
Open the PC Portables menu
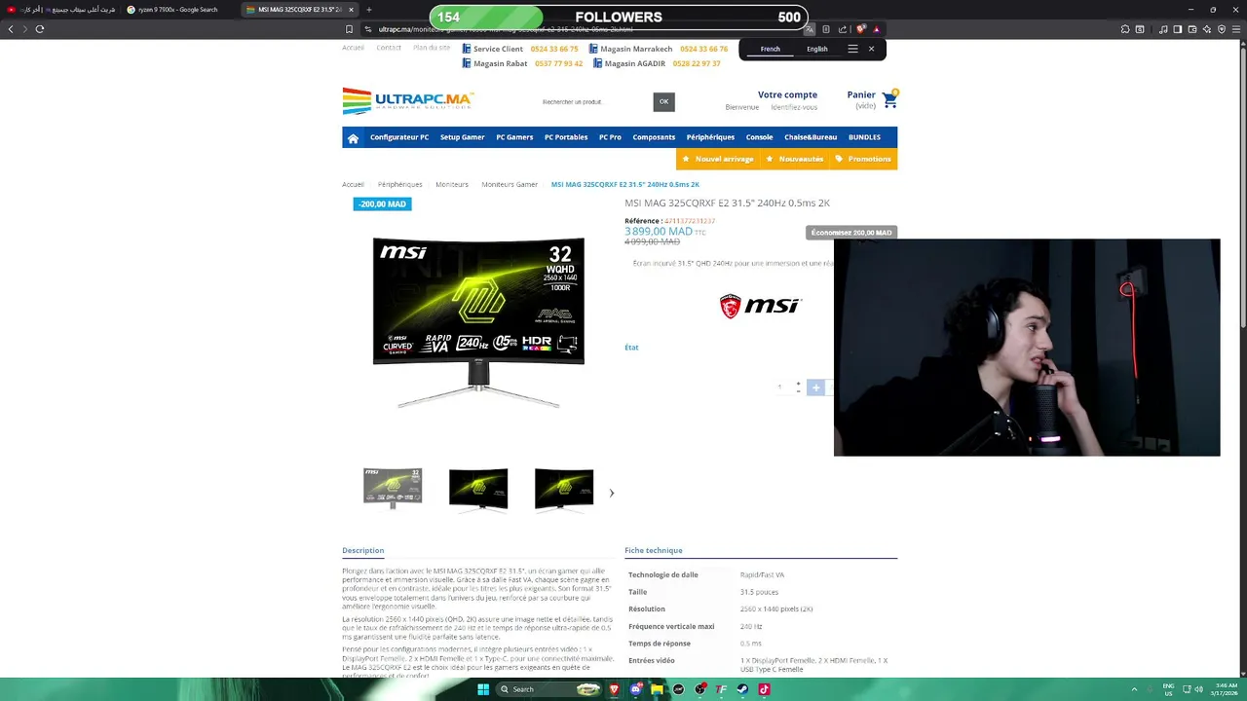(x=566, y=137)
